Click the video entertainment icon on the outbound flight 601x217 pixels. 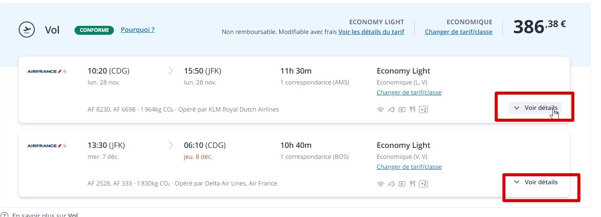(402, 110)
